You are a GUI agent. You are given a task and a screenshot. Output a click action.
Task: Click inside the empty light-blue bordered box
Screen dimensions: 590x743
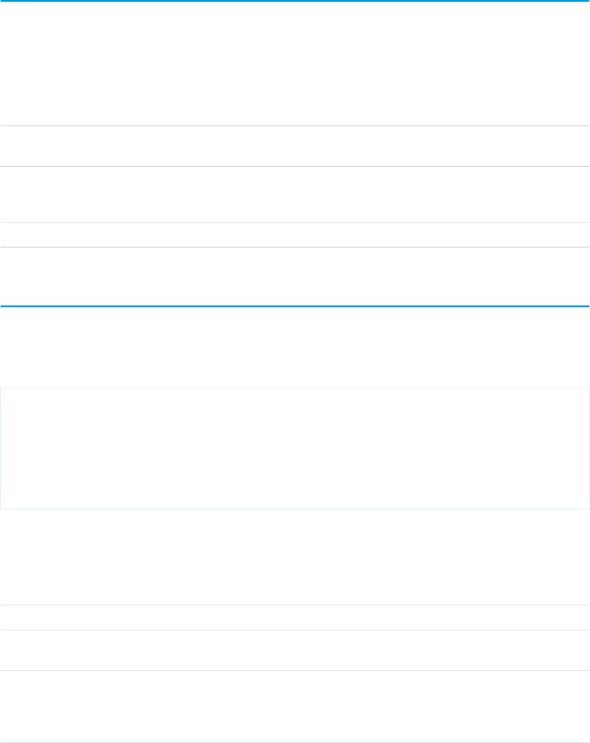[x=295, y=448]
